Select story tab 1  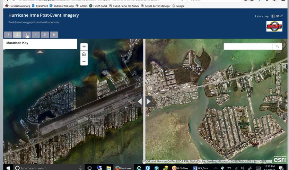8,34
